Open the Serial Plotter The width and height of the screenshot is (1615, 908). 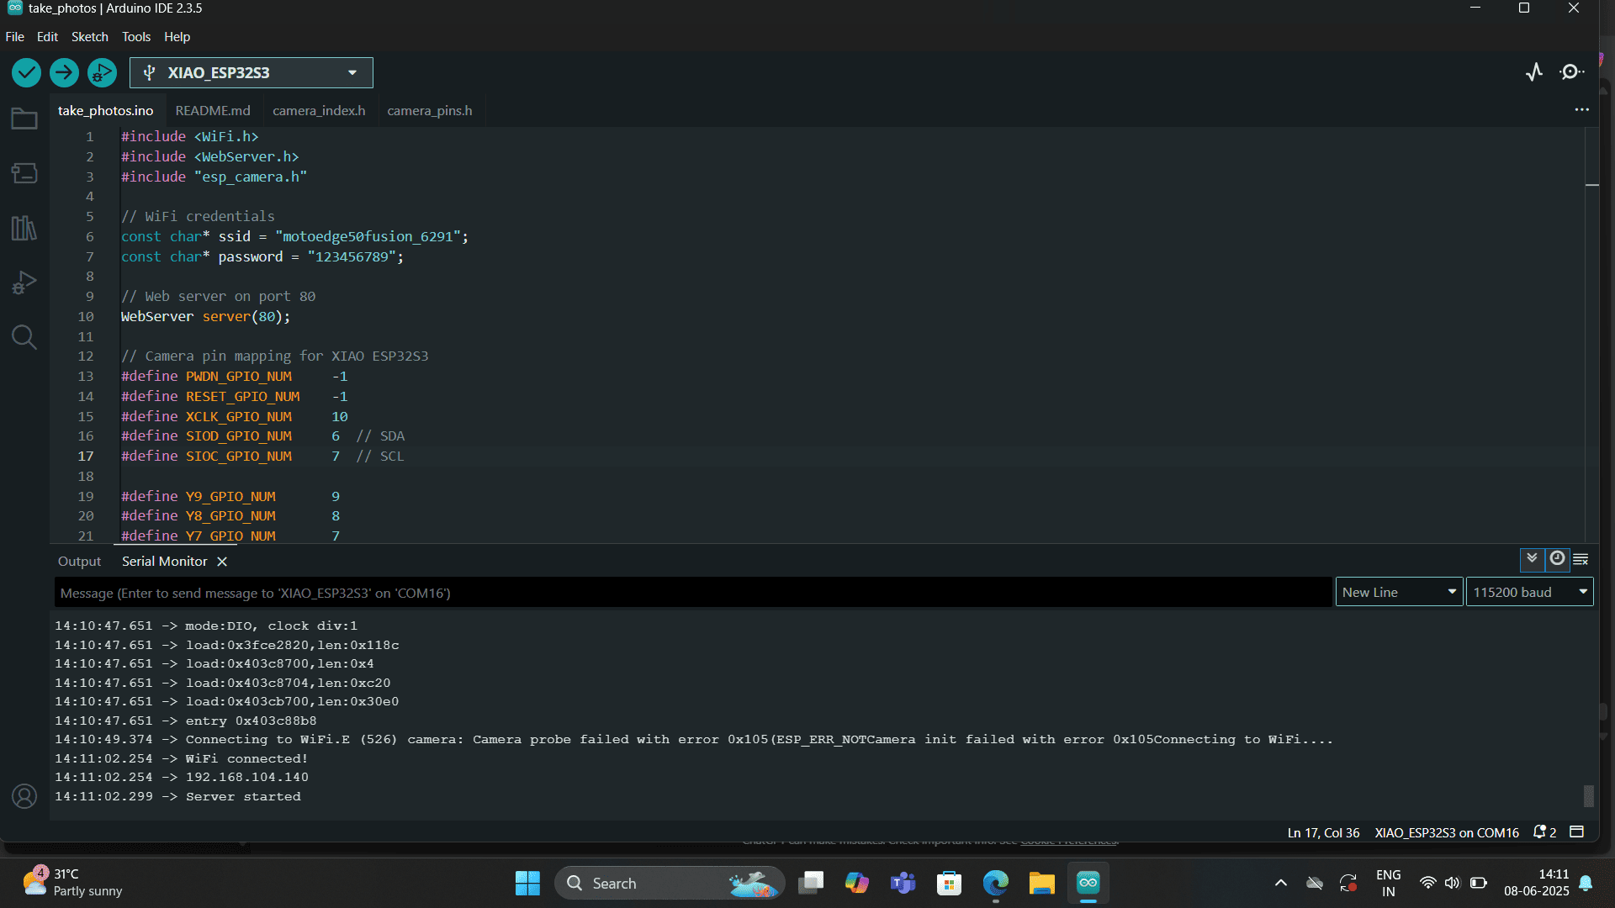click(x=1534, y=72)
